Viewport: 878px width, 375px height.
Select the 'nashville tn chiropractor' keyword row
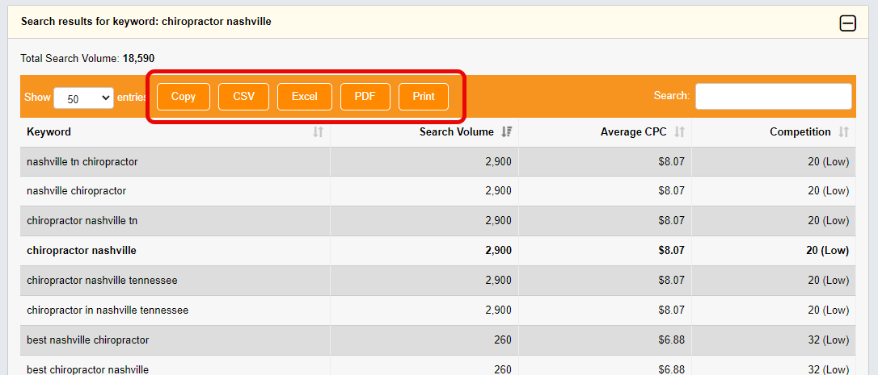pyautogui.click(x=82, y=162)
